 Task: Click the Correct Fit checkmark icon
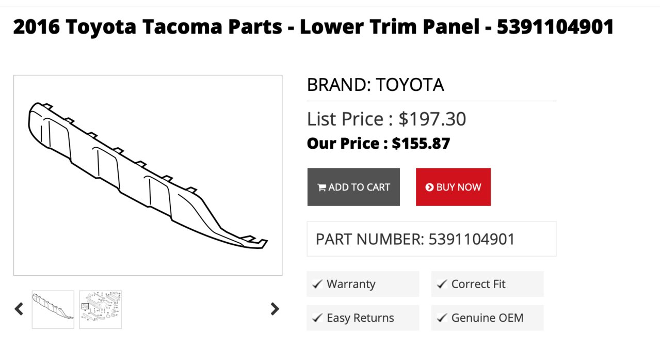442,284
